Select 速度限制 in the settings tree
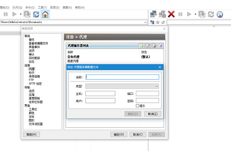The image size is (231, 151). tap(34, 98)
